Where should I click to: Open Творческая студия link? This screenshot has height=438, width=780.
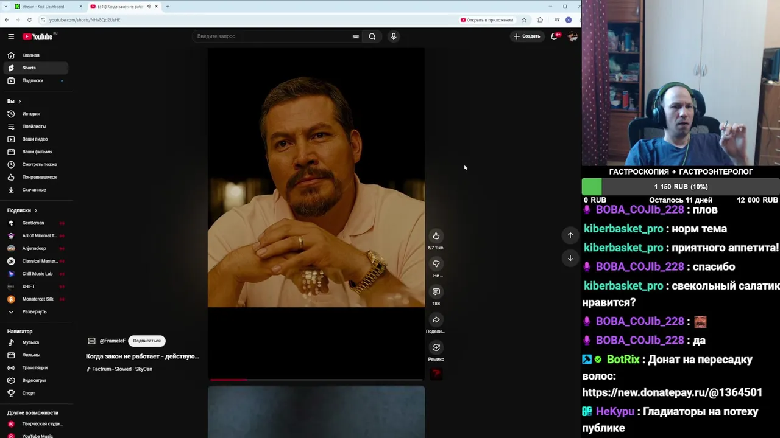[35, 424]
